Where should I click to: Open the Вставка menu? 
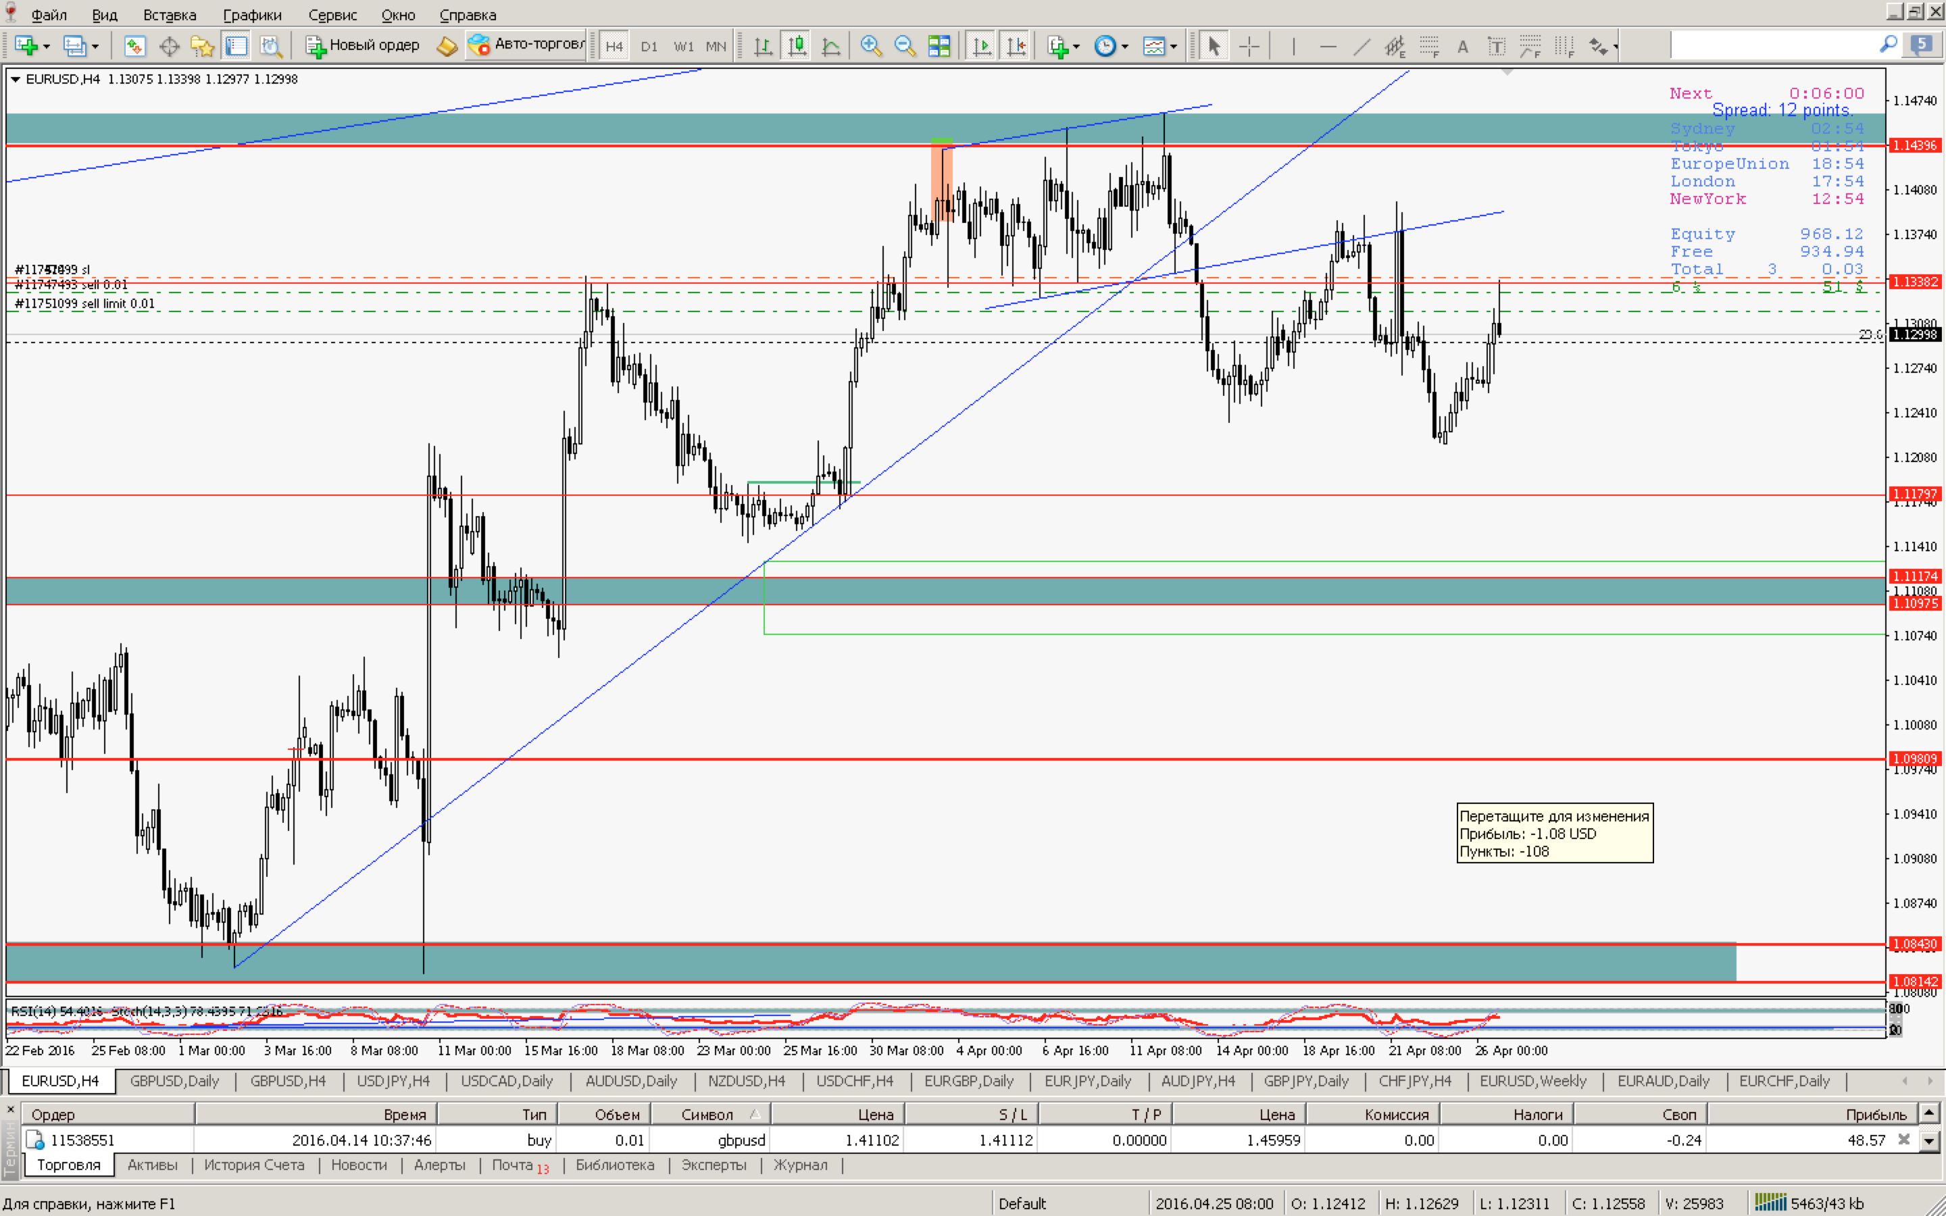170,14
